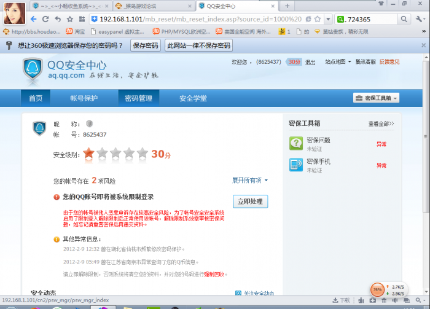The image size is (430, 309).
Task: Expand the 站点地图 dropdown
Action: [x=338, y=61]
